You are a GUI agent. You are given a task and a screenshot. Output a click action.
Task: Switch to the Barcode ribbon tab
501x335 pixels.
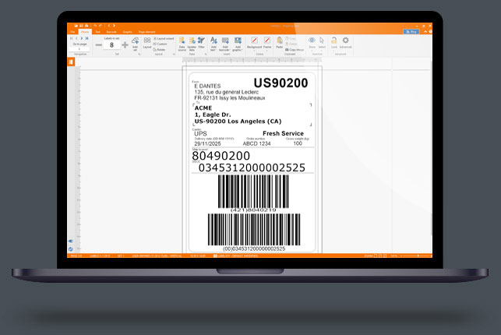tap(111, 31)
